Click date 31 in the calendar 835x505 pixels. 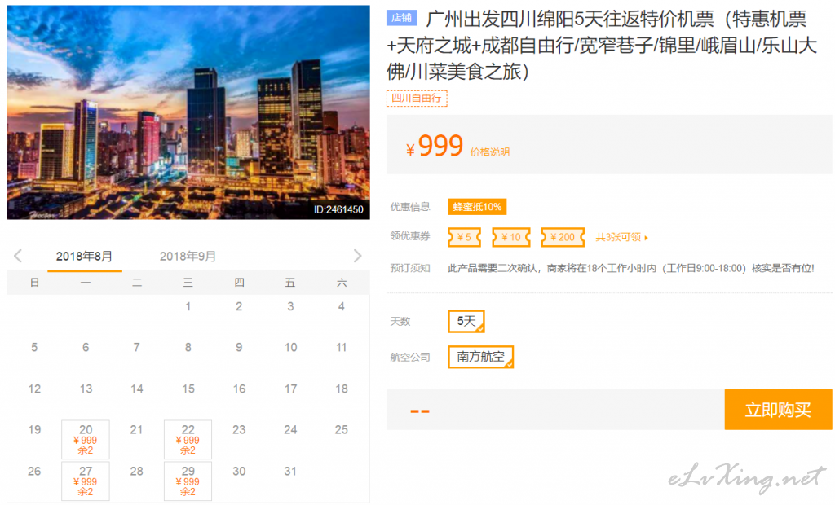pyautogui.click(x=290, y=472)
